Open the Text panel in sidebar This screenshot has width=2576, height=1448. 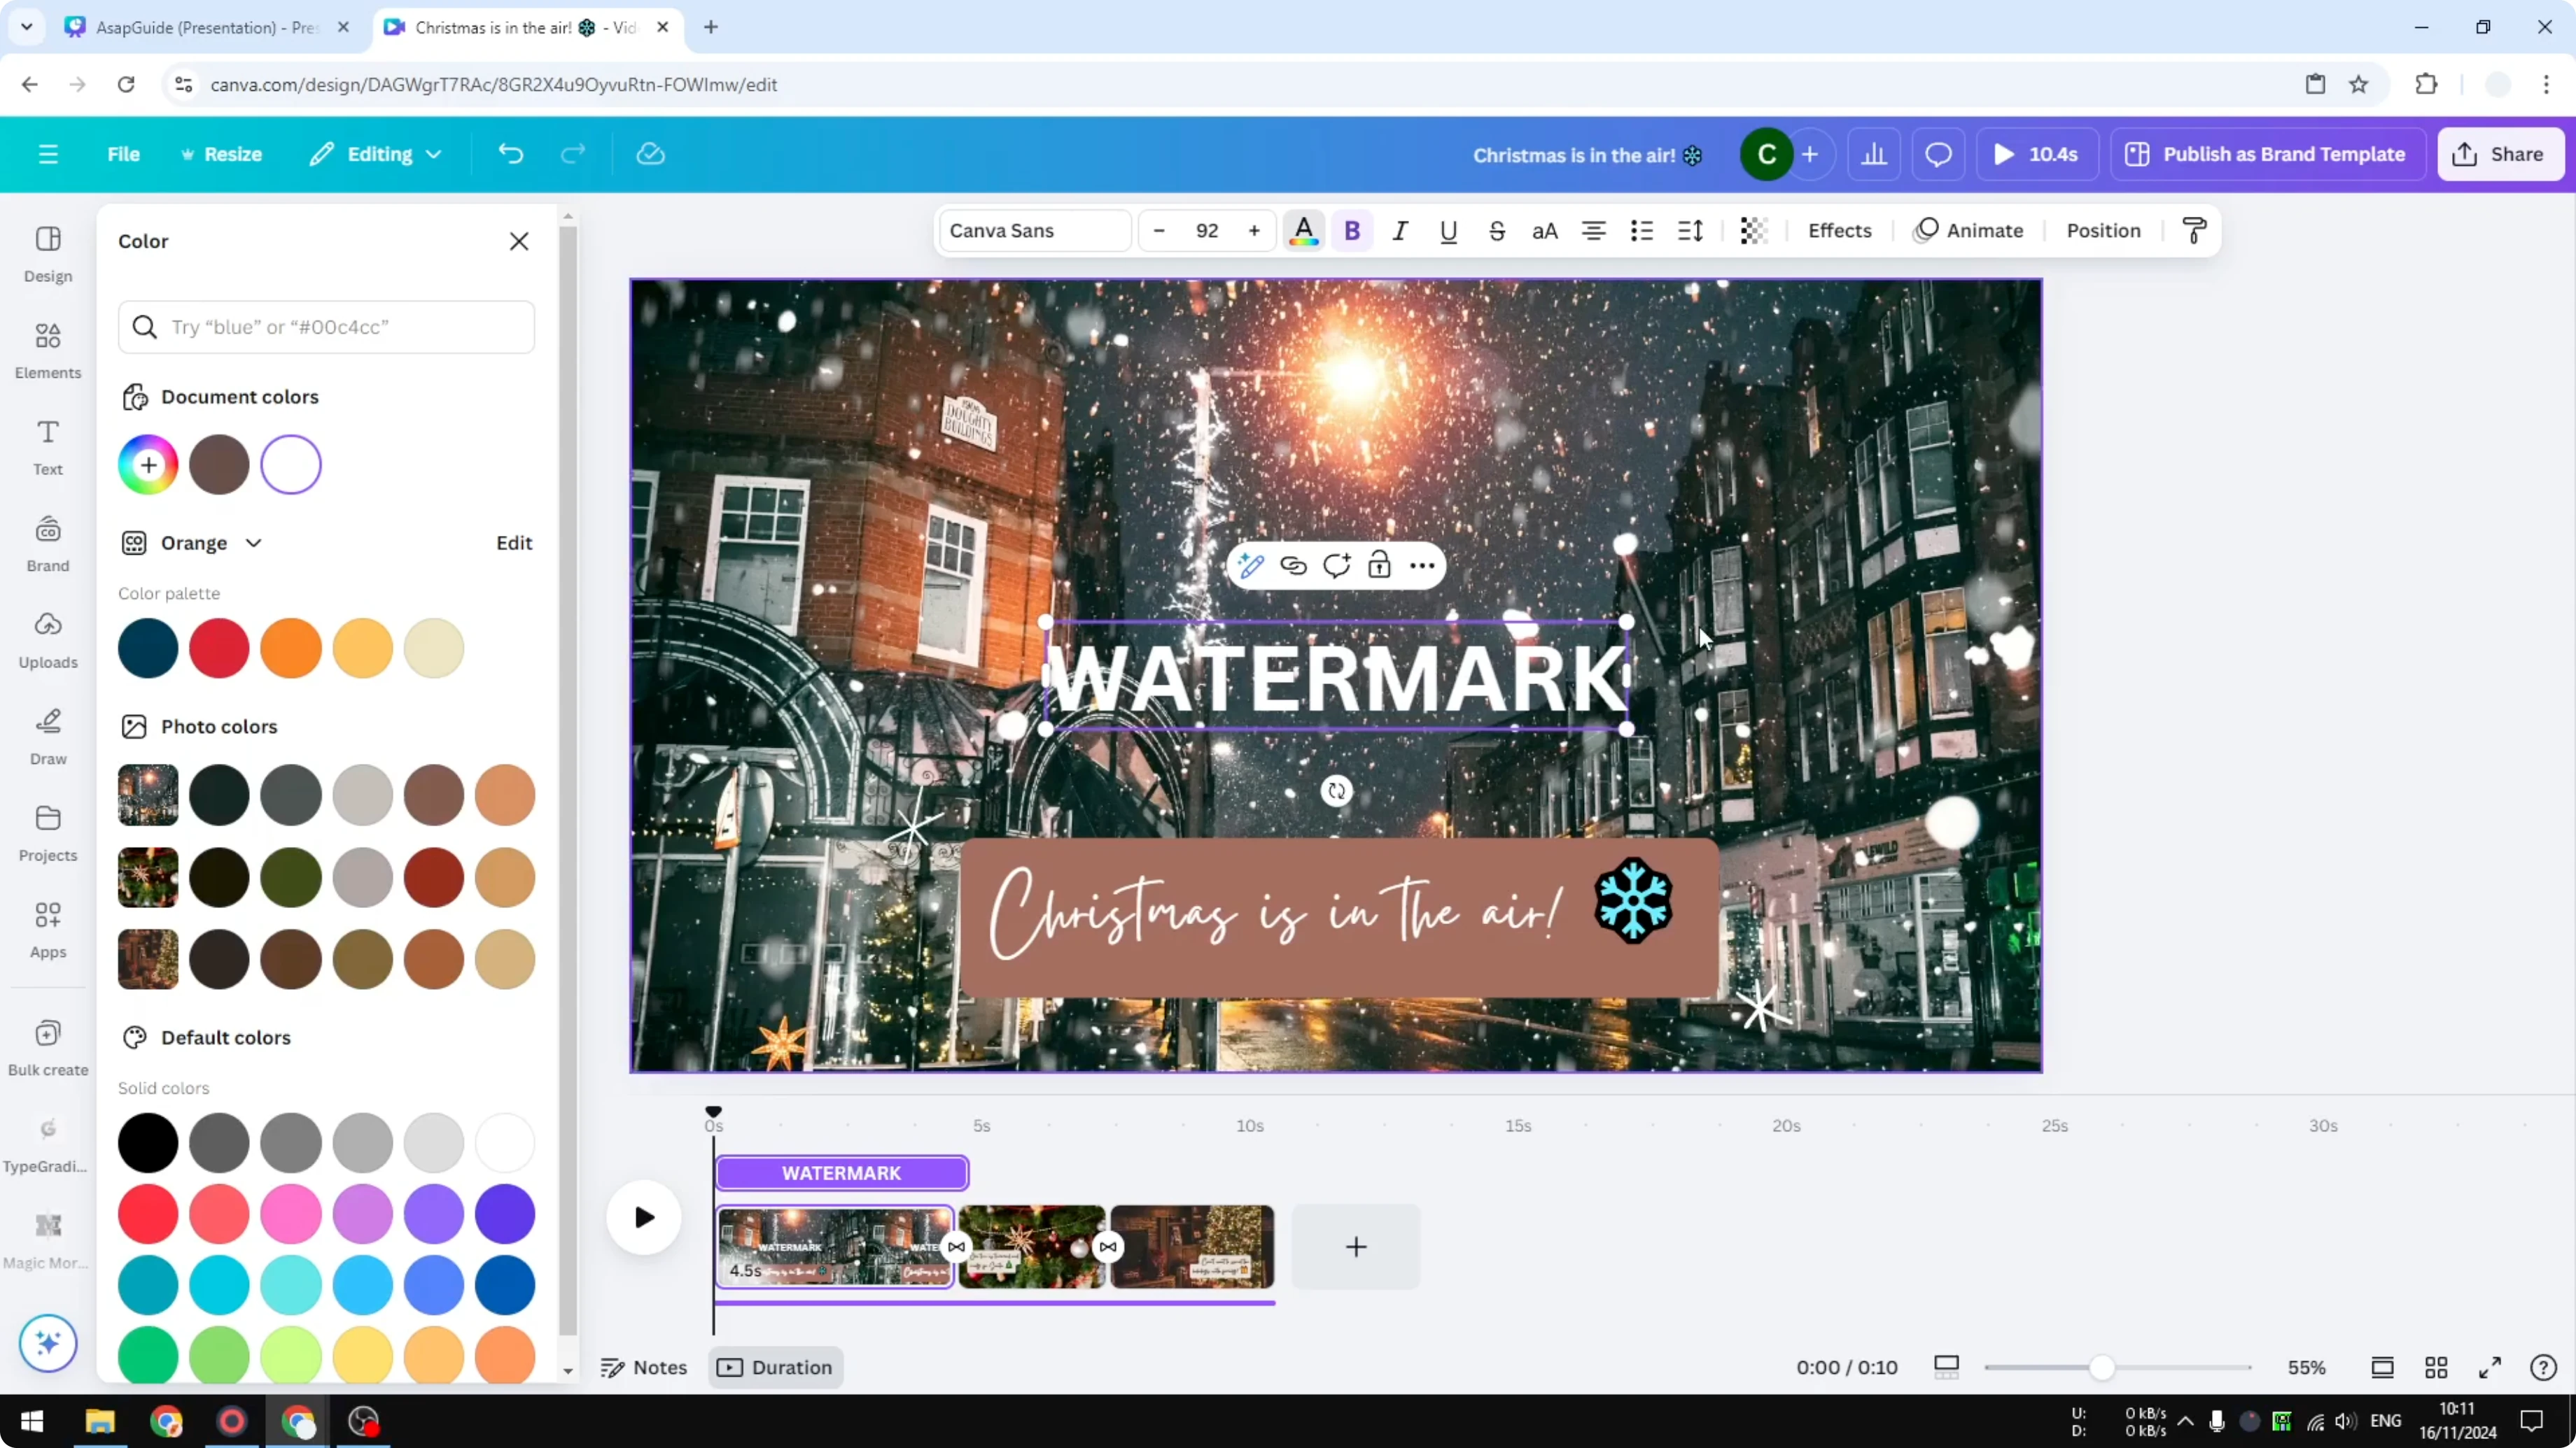[46, 447]
